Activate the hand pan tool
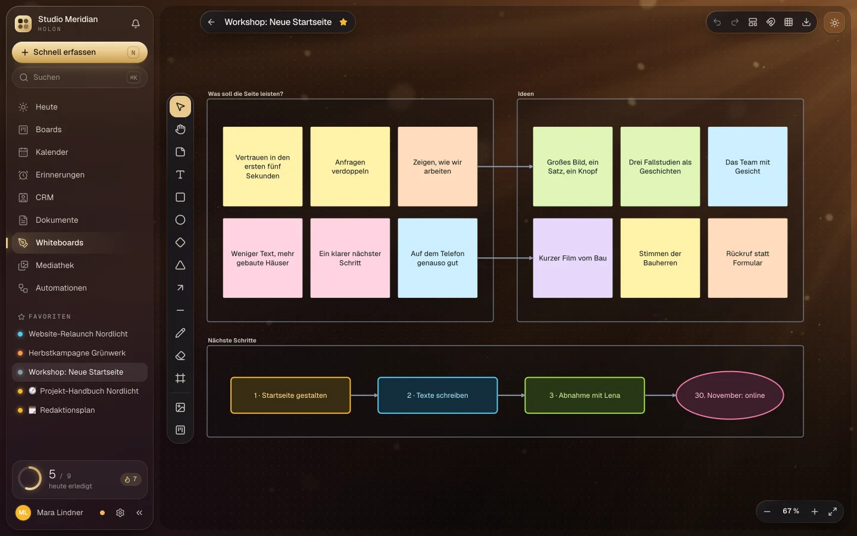 tap(180, 130)
